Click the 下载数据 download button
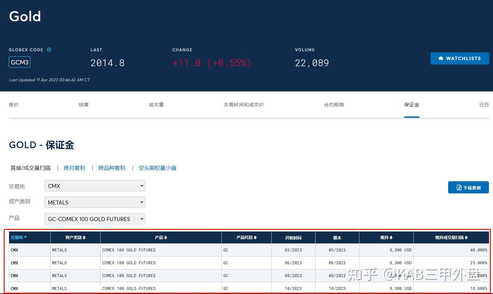Screen dimensions: 493x294 (468, 188)
